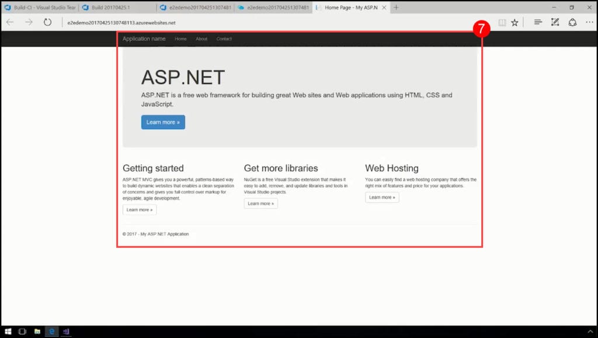598x338 pixels.
Task: Click the blue Learn more button
Action: (x=164, y=122)
